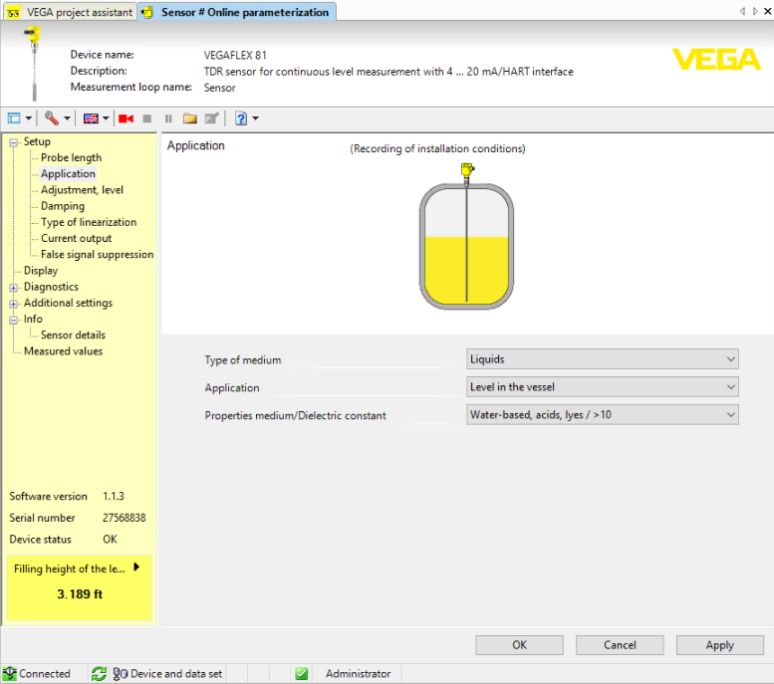Click the 3.189 ft measured value

(80, 594)
